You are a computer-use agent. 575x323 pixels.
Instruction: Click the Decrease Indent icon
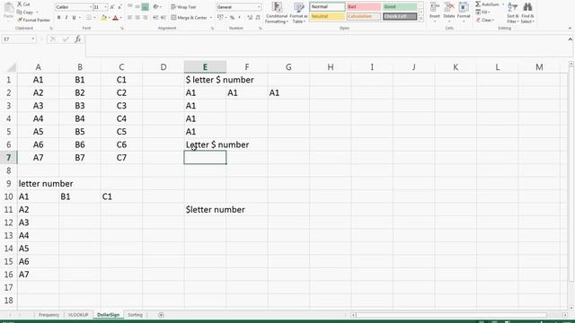coord(155,18)
